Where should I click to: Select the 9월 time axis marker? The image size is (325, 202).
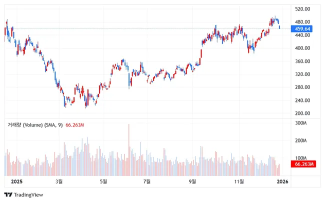pyautogui.click(x=191, y=181)
